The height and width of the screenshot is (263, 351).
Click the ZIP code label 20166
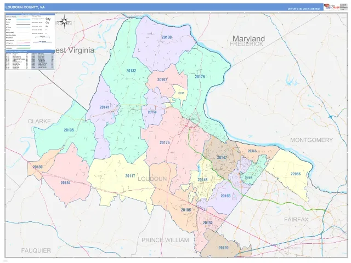[x=225, y=196]
